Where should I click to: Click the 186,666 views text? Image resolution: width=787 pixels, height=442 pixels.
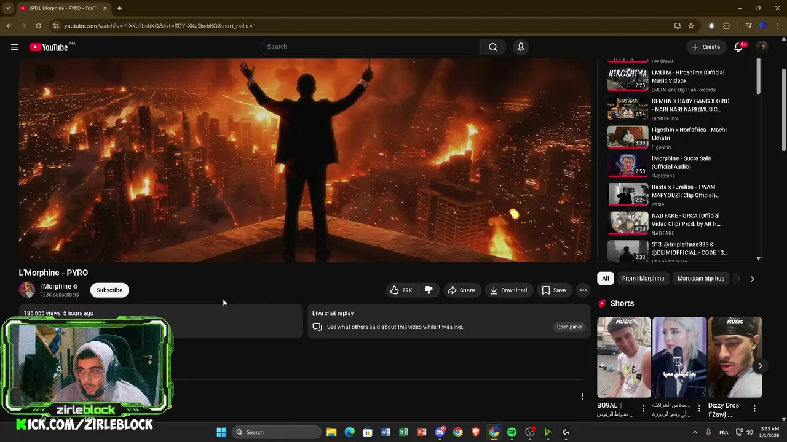[42, 313]
